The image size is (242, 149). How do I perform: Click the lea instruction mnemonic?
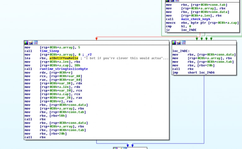coord(27,58)
